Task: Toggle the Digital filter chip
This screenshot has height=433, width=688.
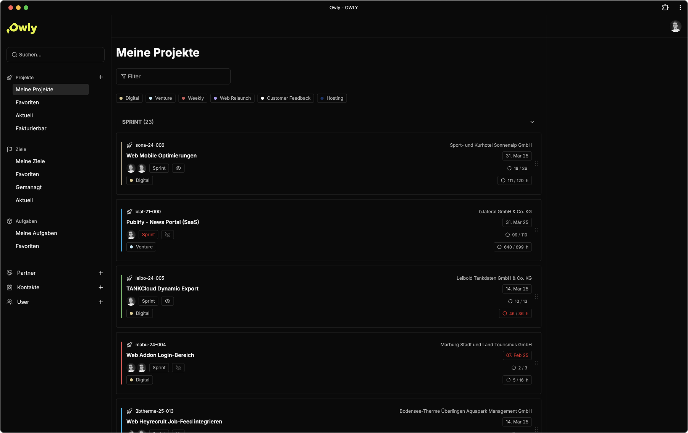Action: point(129,98)
